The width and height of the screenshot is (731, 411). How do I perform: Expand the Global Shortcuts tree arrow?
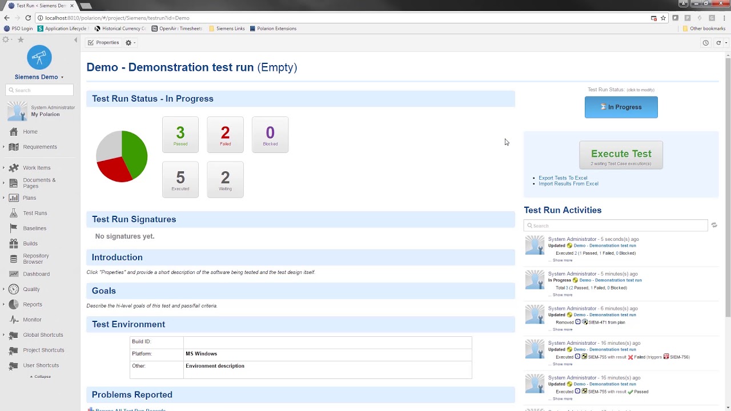coord(3,335)
